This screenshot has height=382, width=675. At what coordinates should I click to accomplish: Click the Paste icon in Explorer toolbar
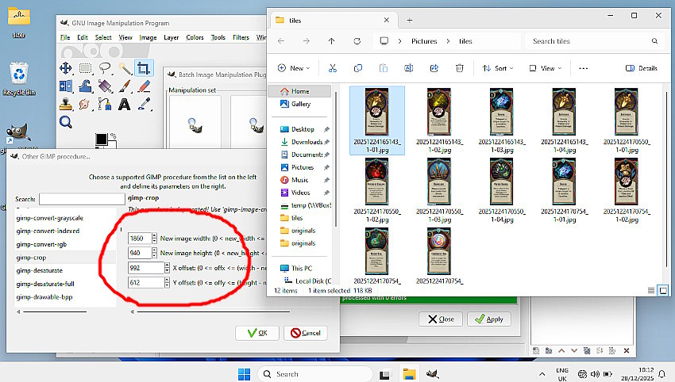tap(383, 68)
